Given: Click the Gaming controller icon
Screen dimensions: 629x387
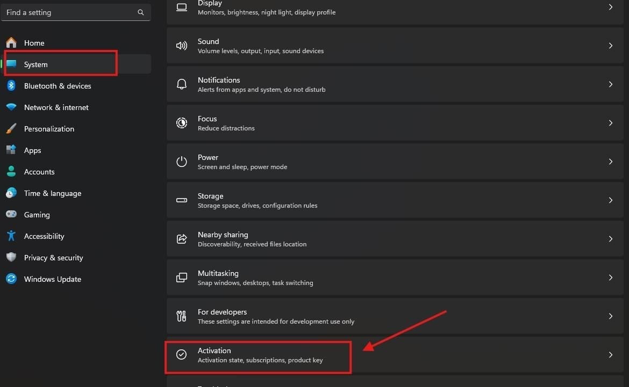Looking at the screenshot, I should pyautogui.click(x=11, y=214).
